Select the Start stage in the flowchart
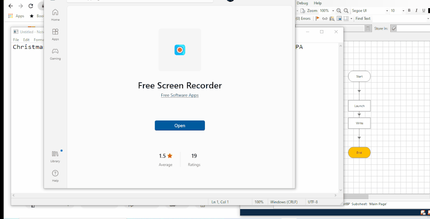The image size is (430, 219). pyautogui.click(x=359, y=76)
